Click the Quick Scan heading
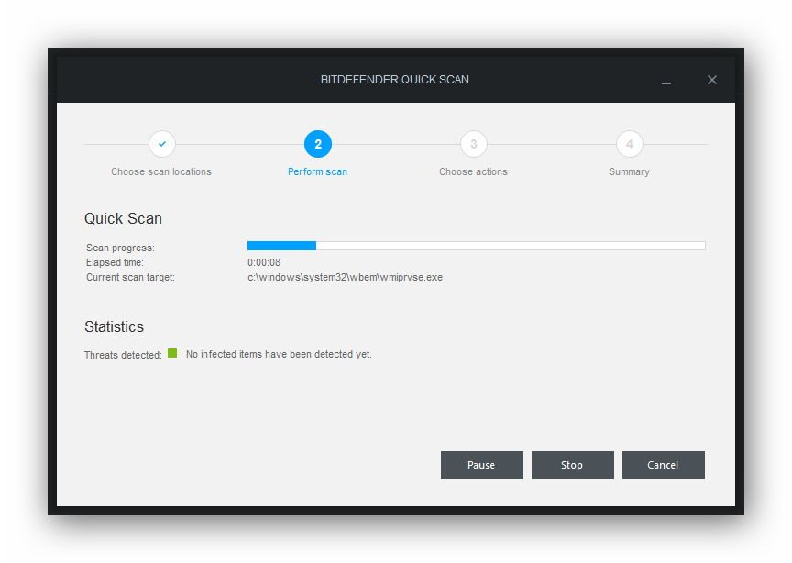The width and height of the screenshot is (792, 563). 123,219
